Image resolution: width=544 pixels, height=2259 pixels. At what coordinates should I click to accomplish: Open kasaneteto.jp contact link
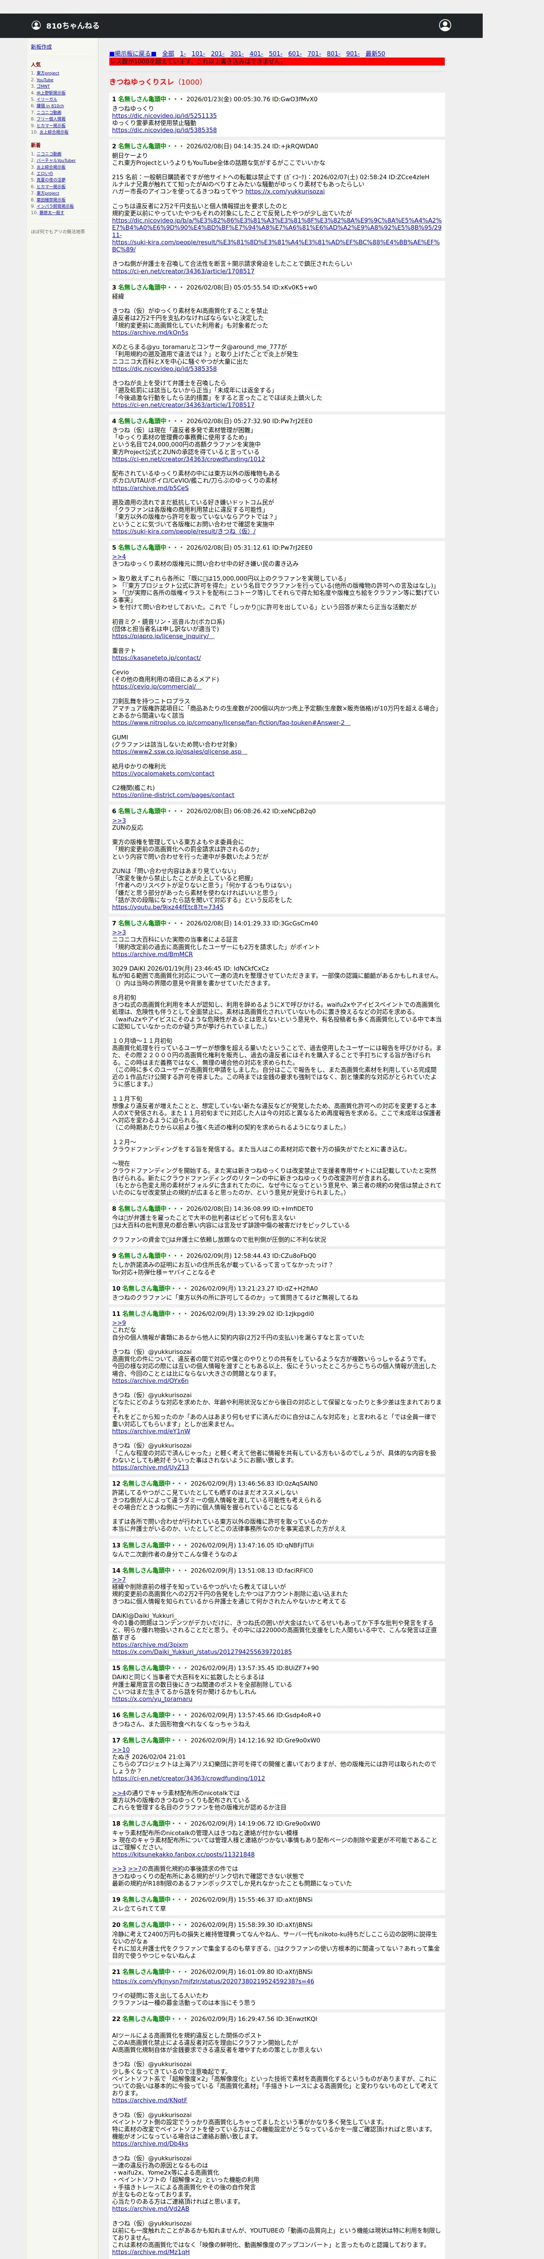tap(156, 658)
